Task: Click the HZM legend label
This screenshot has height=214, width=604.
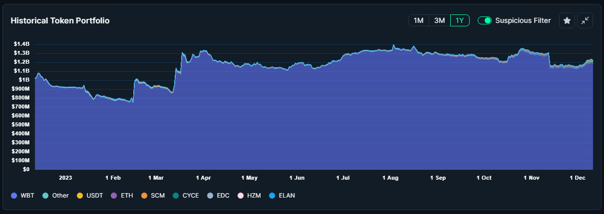Action: [254, 196]
